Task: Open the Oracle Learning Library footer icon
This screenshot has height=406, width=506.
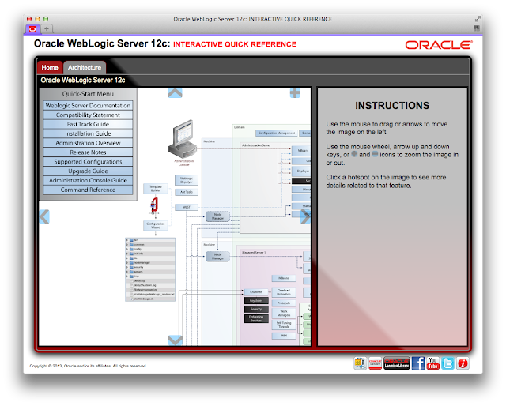Action: (x=397, y=363)
